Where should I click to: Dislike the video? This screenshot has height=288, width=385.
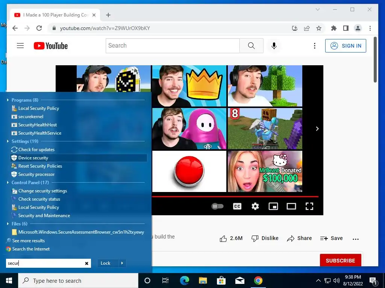265,238
